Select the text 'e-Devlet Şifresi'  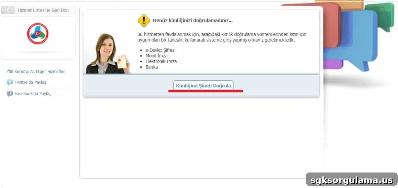point(160,50)
